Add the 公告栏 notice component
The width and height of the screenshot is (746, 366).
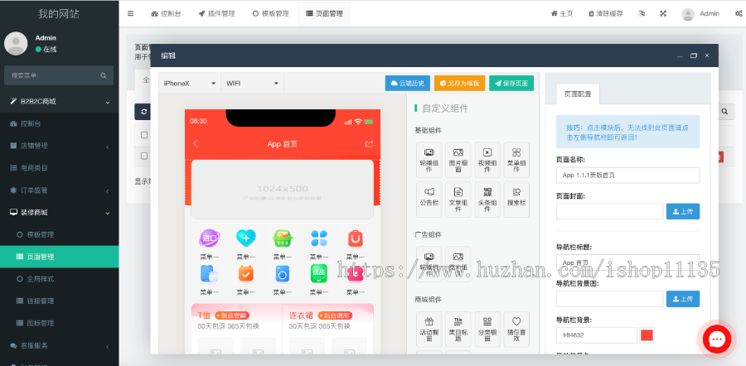pyautogui.click(x=429, y=200)
